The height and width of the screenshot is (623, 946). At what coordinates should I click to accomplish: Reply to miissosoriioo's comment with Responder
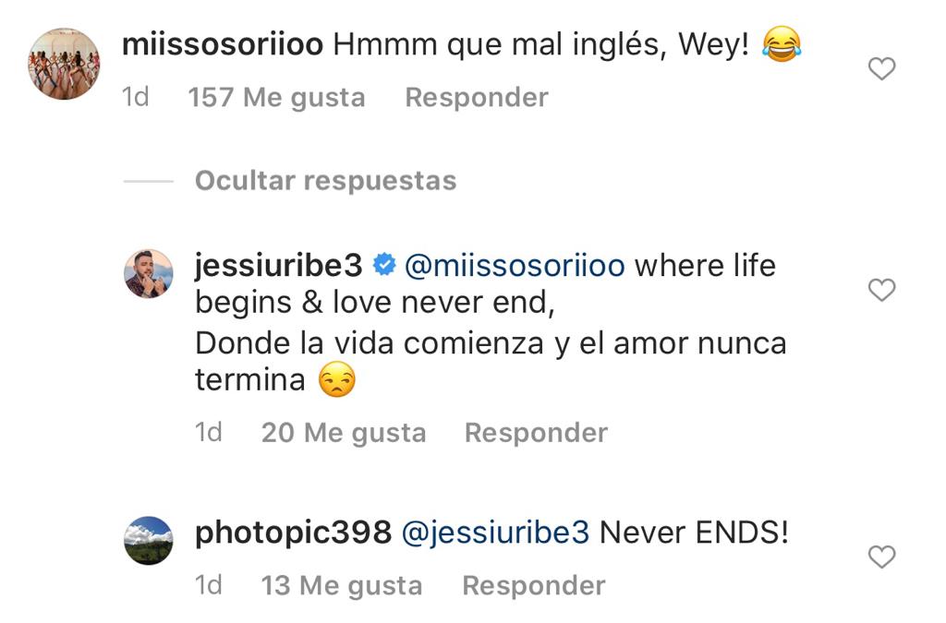click(477, 96)
